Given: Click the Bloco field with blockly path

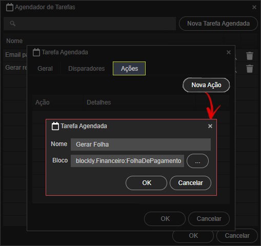Looking at the screenshot, I should click(x=127, y=161).
